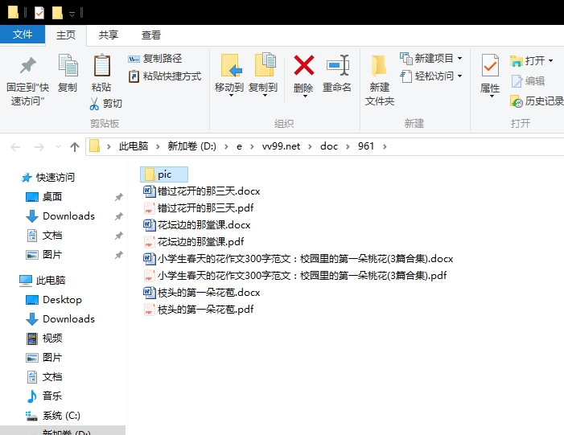The image size is (564, 435).
Task: Open pinned 图片 in Quick access
Action: click(x=44, y=255)
